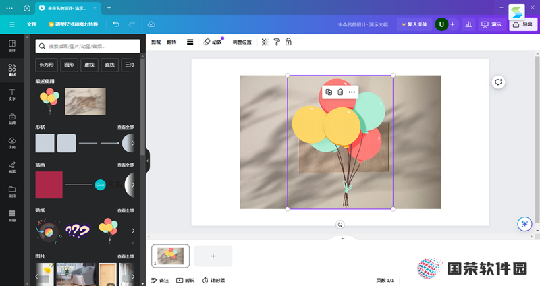Click the 新人半价 promotion button
540x286 pixels.
point(414,24)
